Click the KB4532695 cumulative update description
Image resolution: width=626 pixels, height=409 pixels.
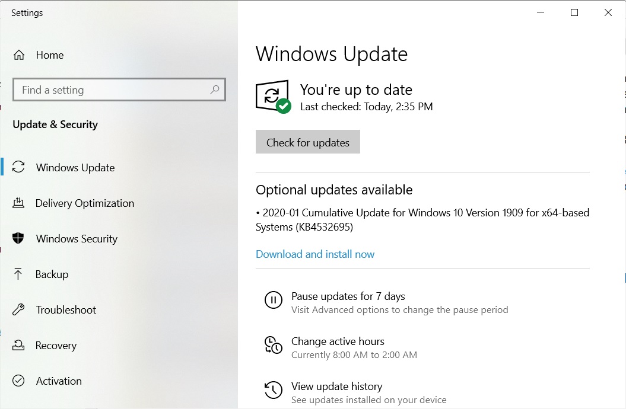click(423, 220)
